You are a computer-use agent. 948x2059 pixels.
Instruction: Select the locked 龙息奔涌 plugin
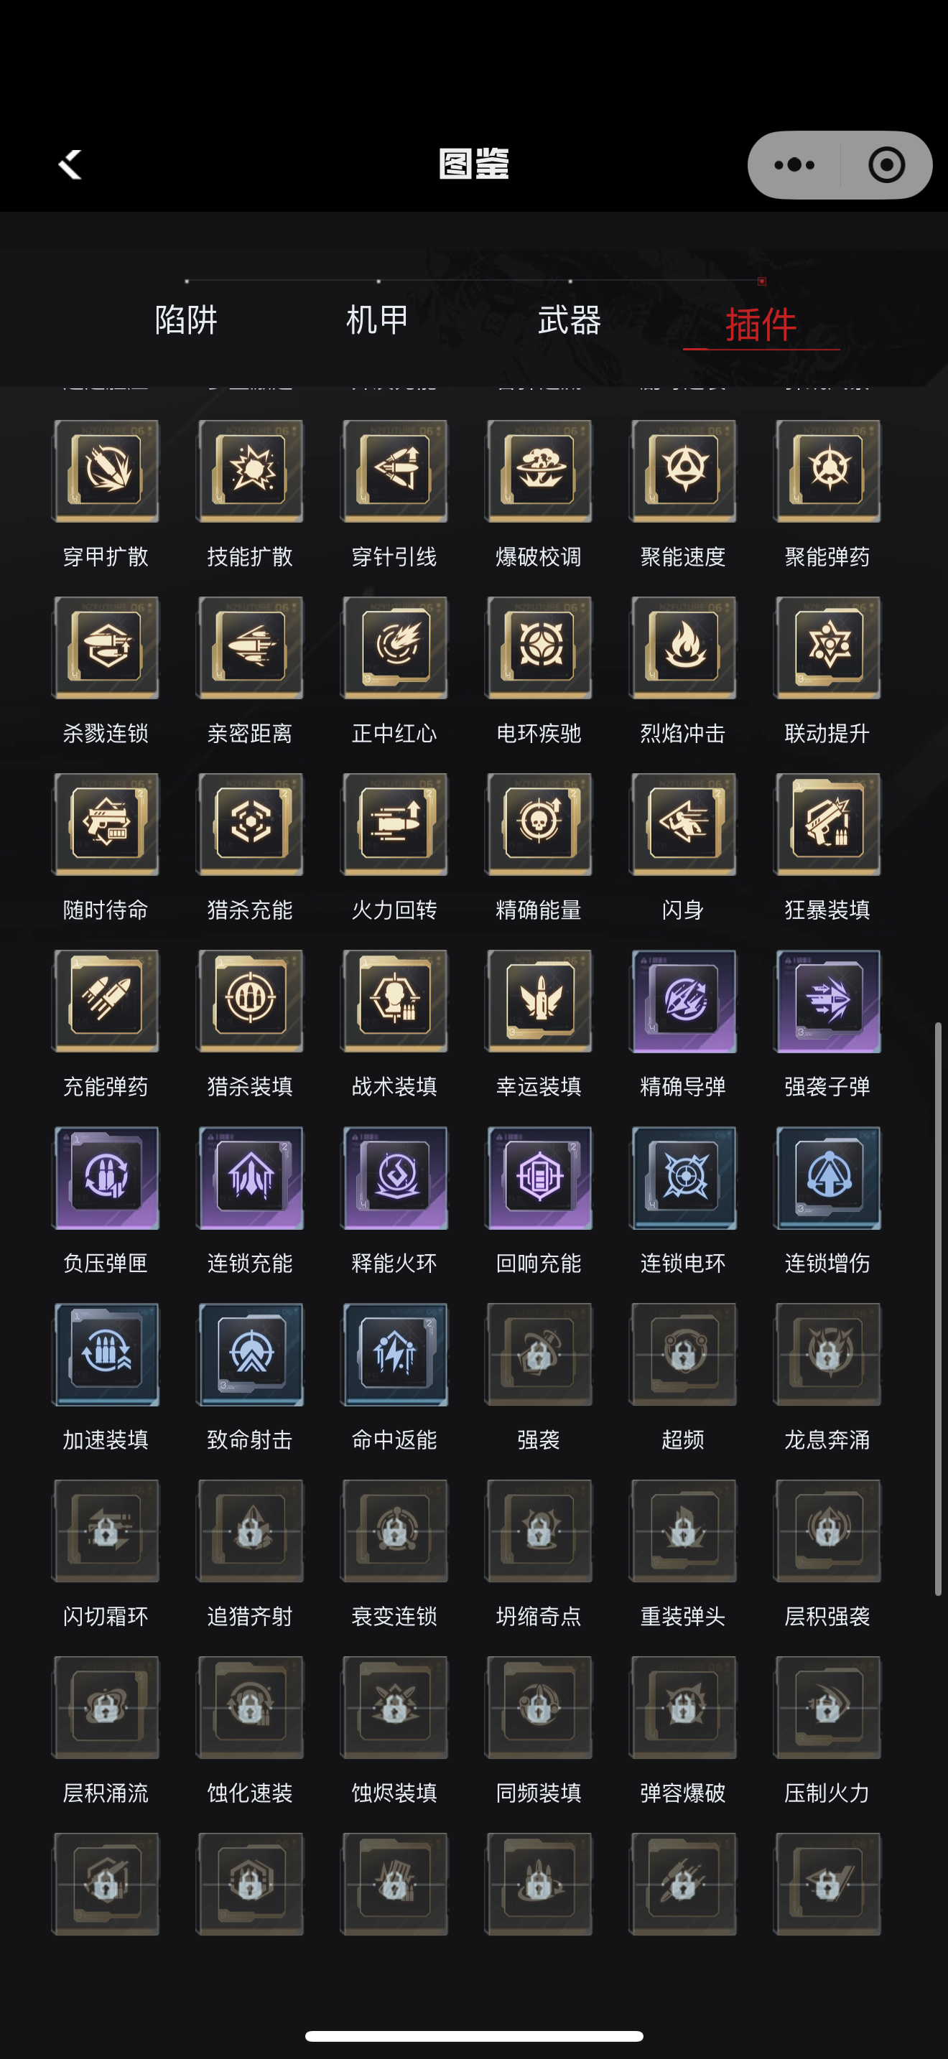point(827,1354)
